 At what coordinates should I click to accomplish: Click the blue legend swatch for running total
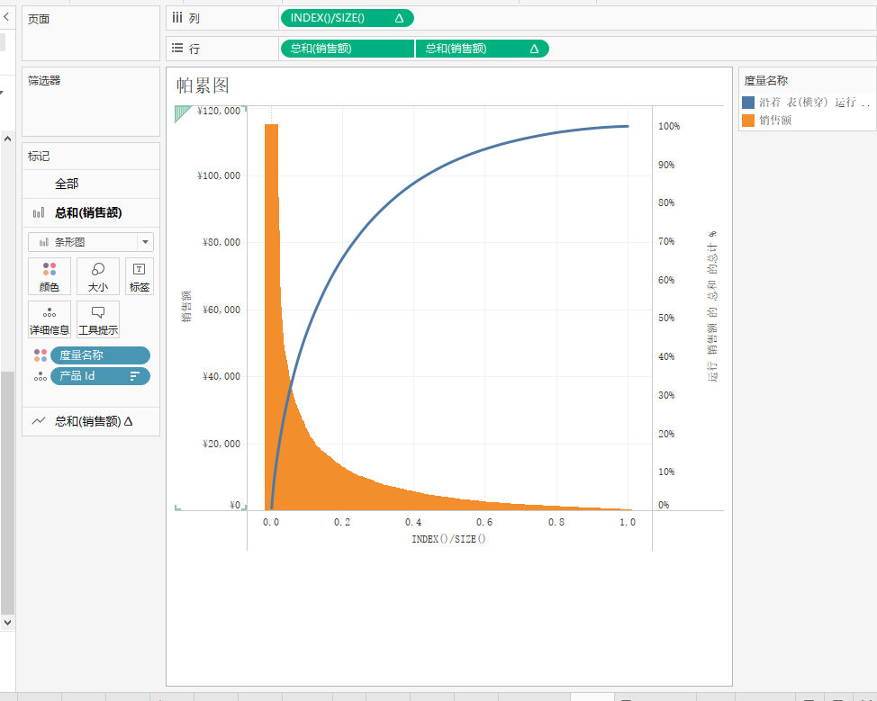tap(748, 103)
